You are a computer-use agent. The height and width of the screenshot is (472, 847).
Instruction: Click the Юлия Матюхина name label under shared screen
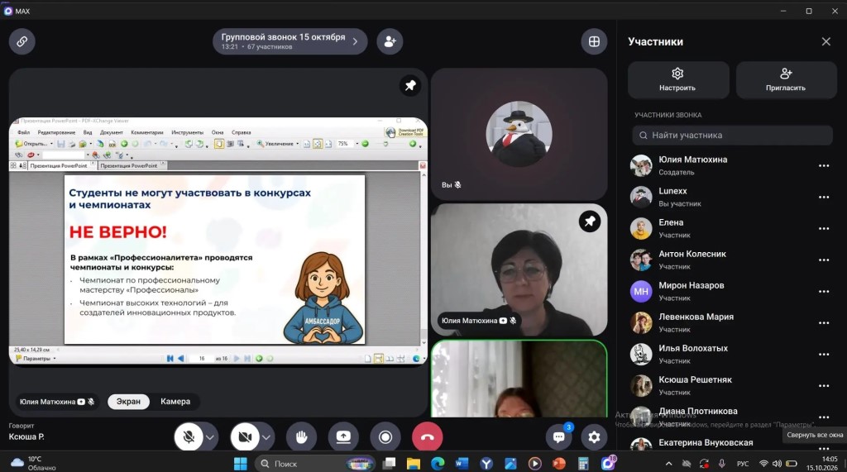(57, 401)
